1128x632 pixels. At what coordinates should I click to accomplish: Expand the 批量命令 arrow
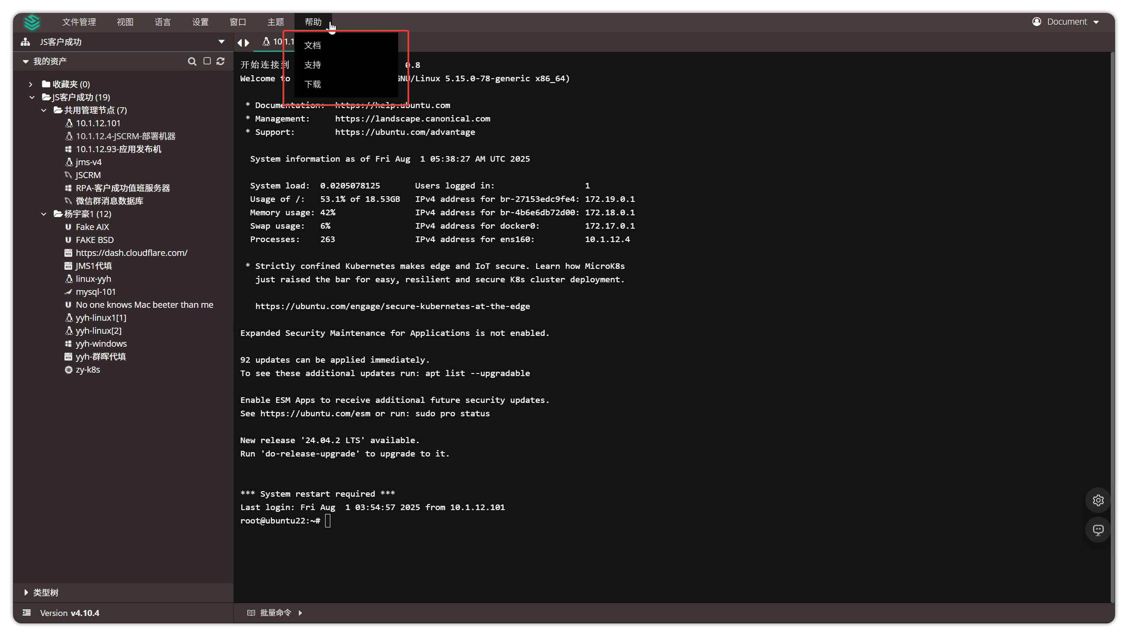coord(300,612)
